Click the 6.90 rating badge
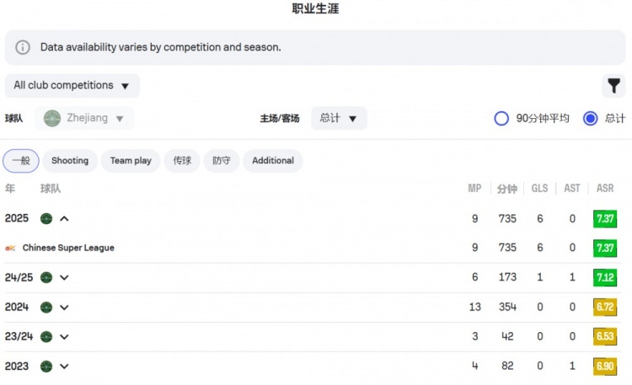Screen dimensions: 632x385 605,366
